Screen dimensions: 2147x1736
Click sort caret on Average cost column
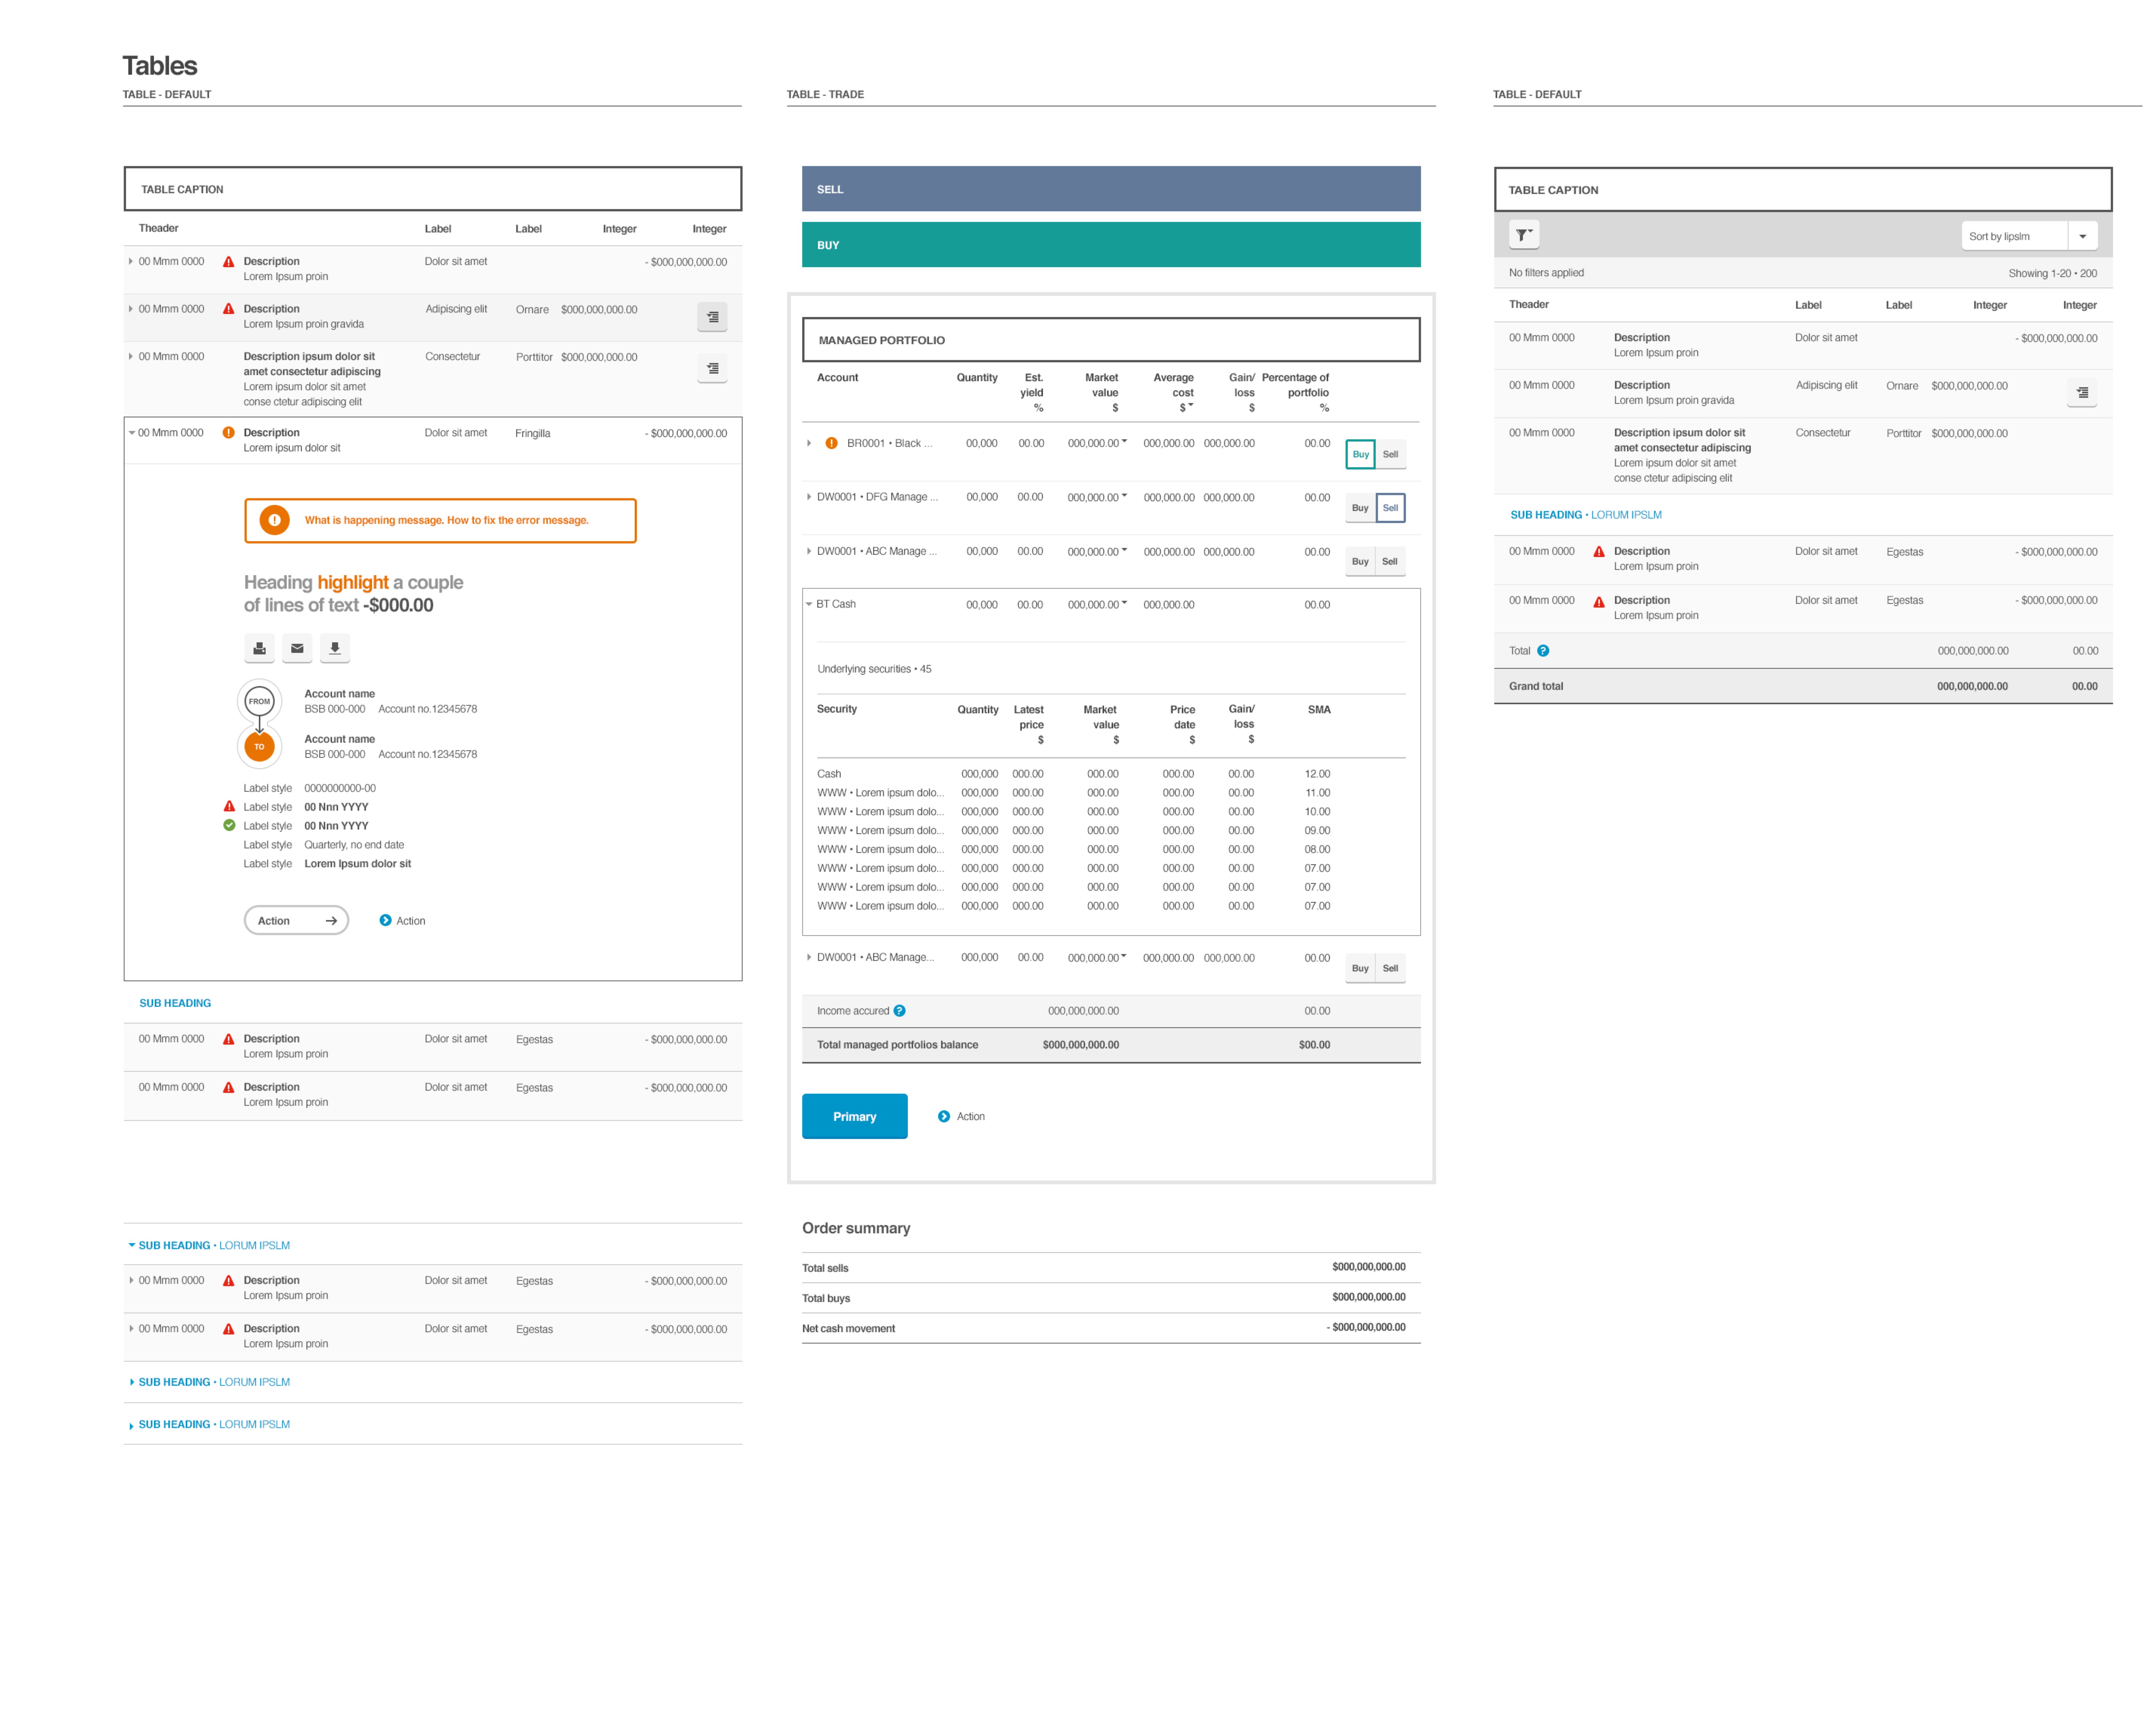coord(1190,405)
